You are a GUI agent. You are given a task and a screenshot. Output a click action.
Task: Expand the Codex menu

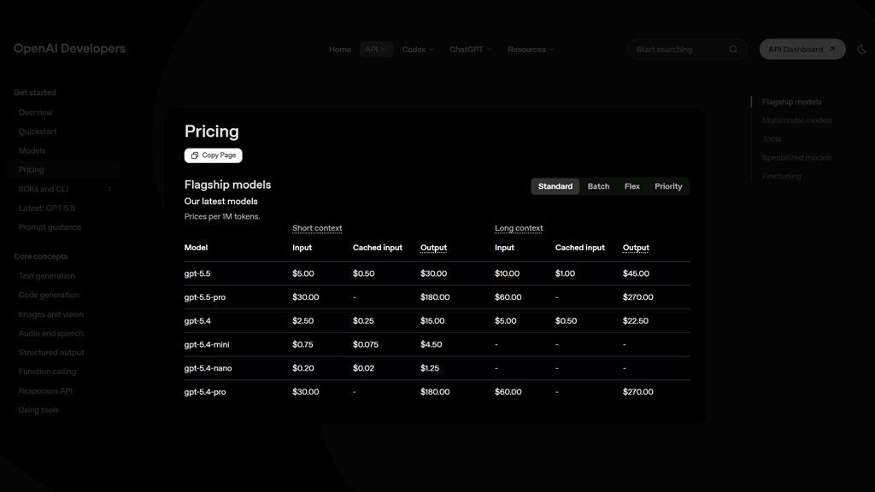418,49
